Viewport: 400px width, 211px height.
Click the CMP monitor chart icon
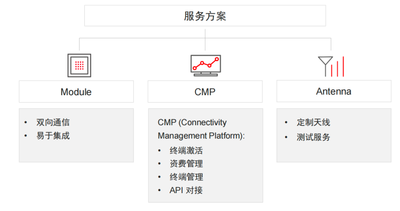205,65
